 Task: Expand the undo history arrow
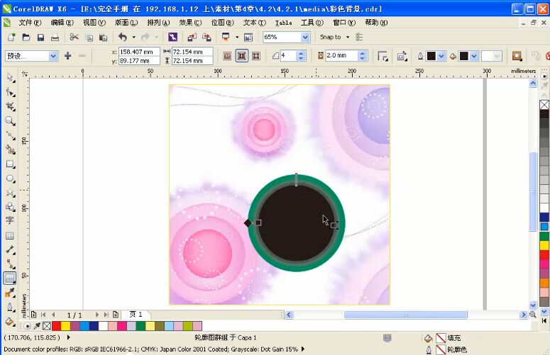pos(133,37)
